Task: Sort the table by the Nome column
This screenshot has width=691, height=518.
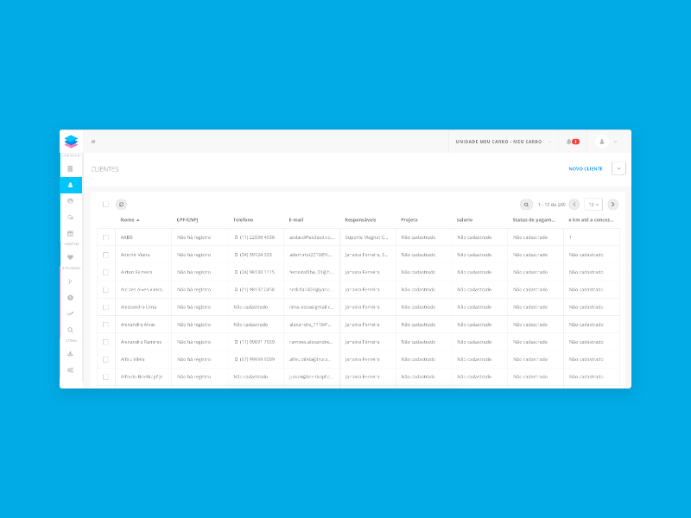Action: [129, 220]
